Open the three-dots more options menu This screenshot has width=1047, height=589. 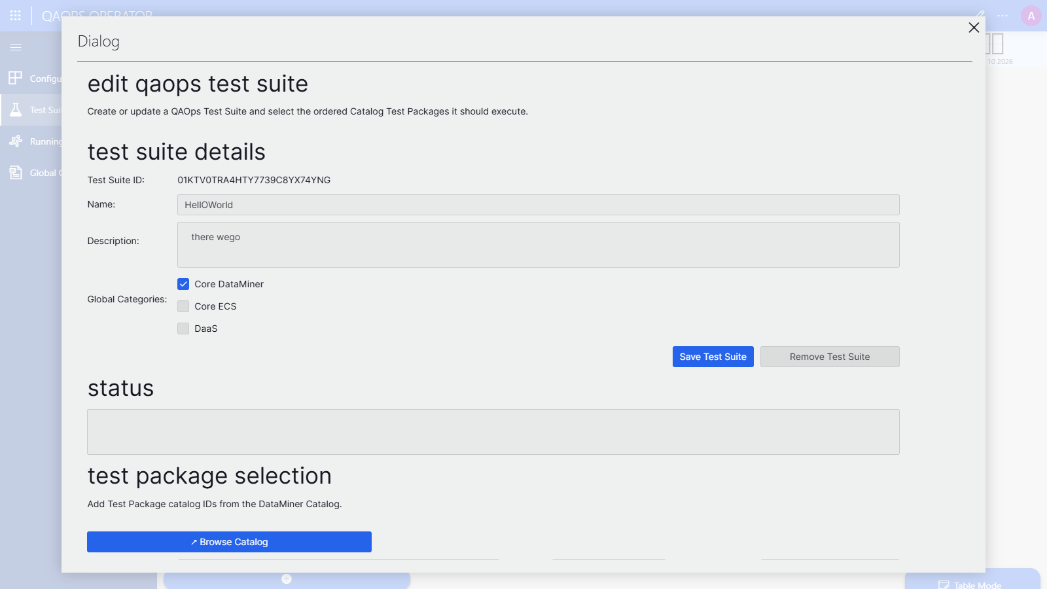[x=1003, y=16]
